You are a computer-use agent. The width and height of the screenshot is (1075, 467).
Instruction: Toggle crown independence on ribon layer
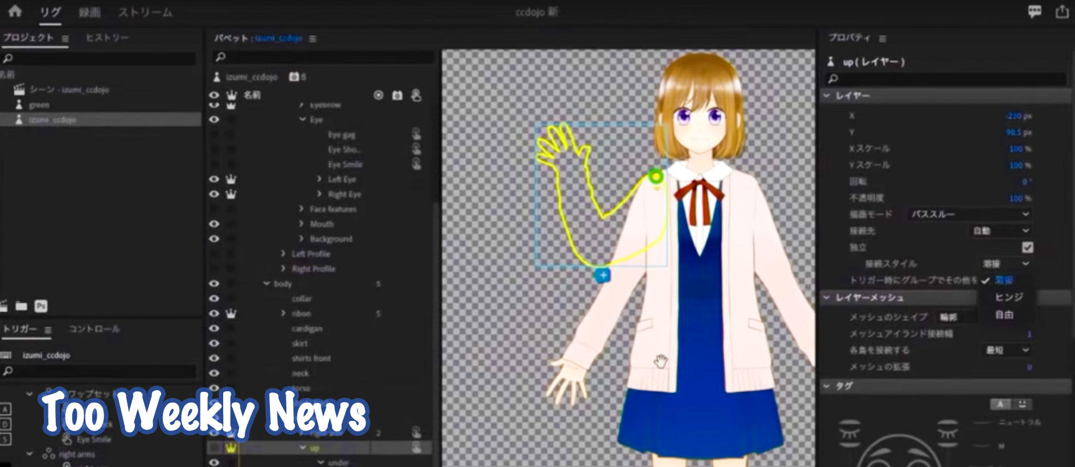(x=231, y=313)
